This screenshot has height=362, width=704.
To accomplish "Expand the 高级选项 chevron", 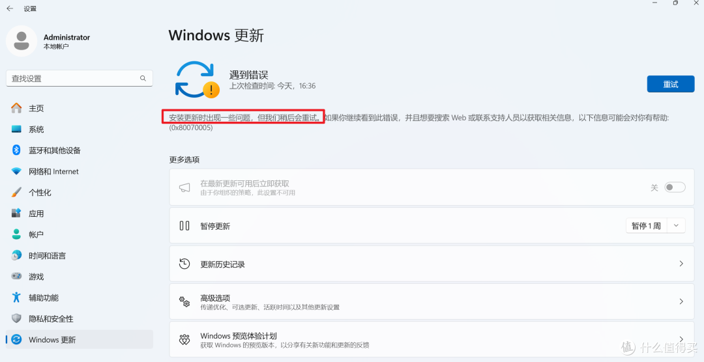I will (681, 301).
